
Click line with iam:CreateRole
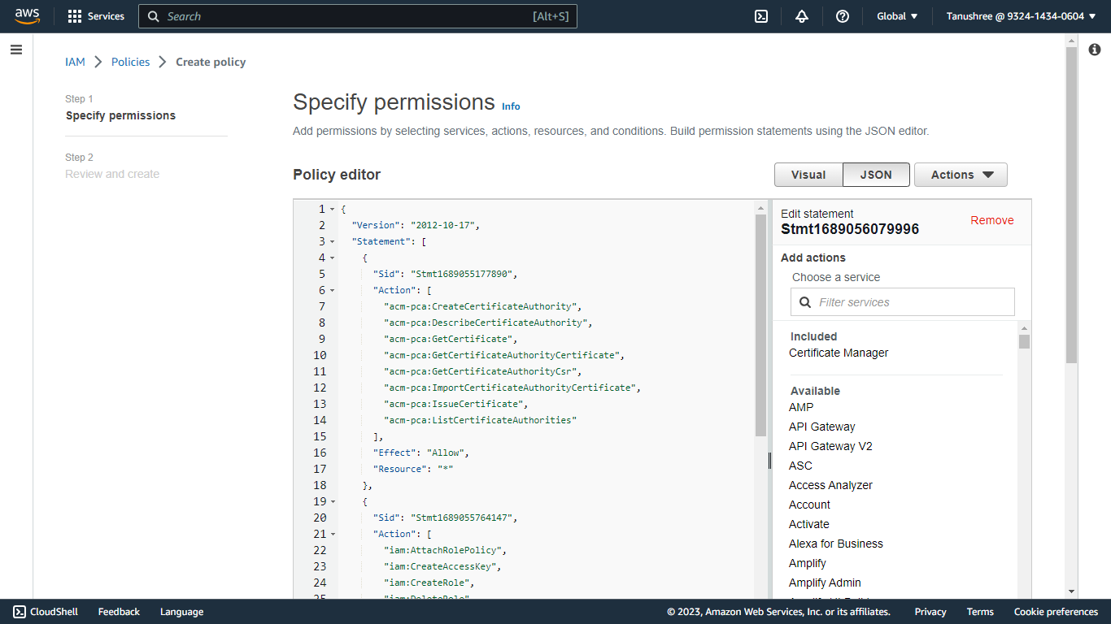[x=431, y=583]
